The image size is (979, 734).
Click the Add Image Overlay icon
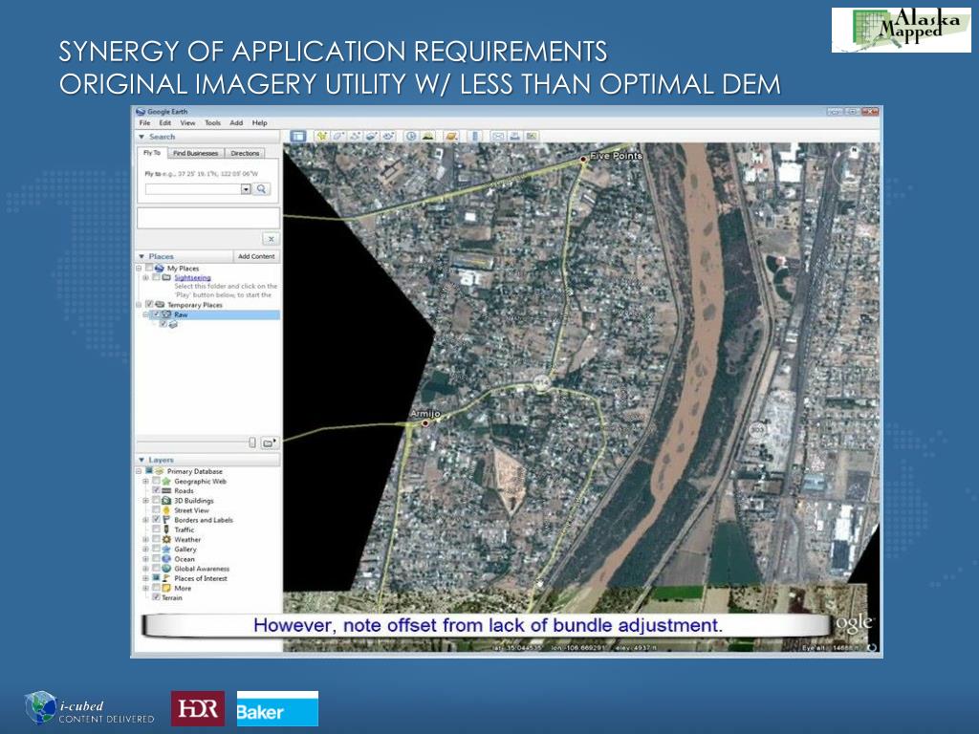click(372, 136)
